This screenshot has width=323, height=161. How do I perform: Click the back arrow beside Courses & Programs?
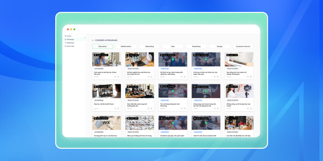93,40
